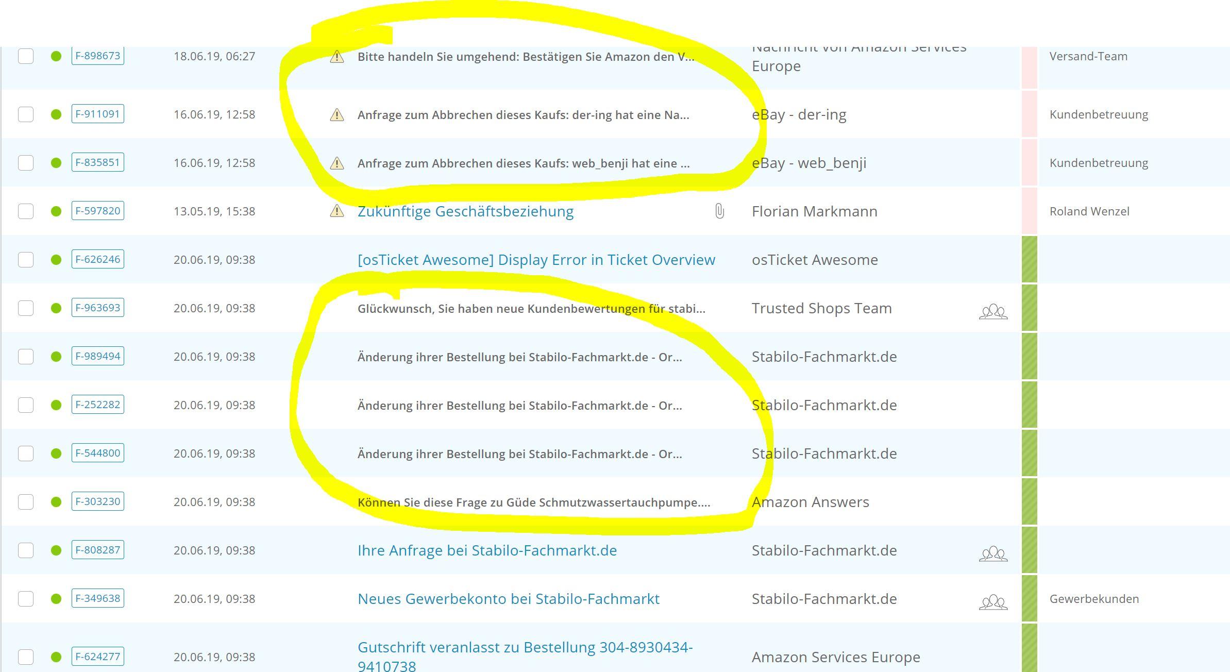
Task: Open ticket number F-911091
Action: 97,114
